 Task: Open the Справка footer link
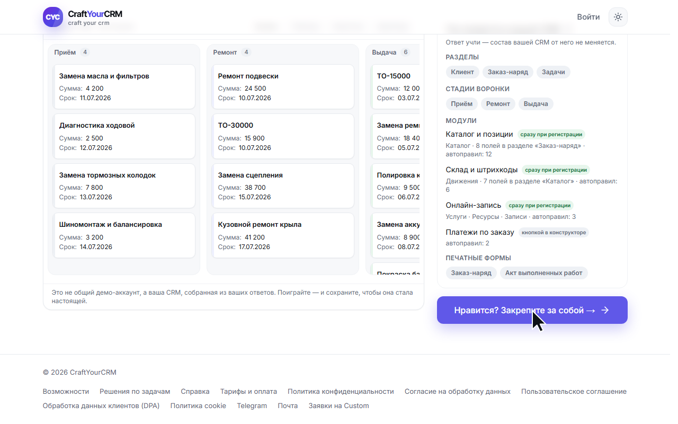click(x=195, y=392)
